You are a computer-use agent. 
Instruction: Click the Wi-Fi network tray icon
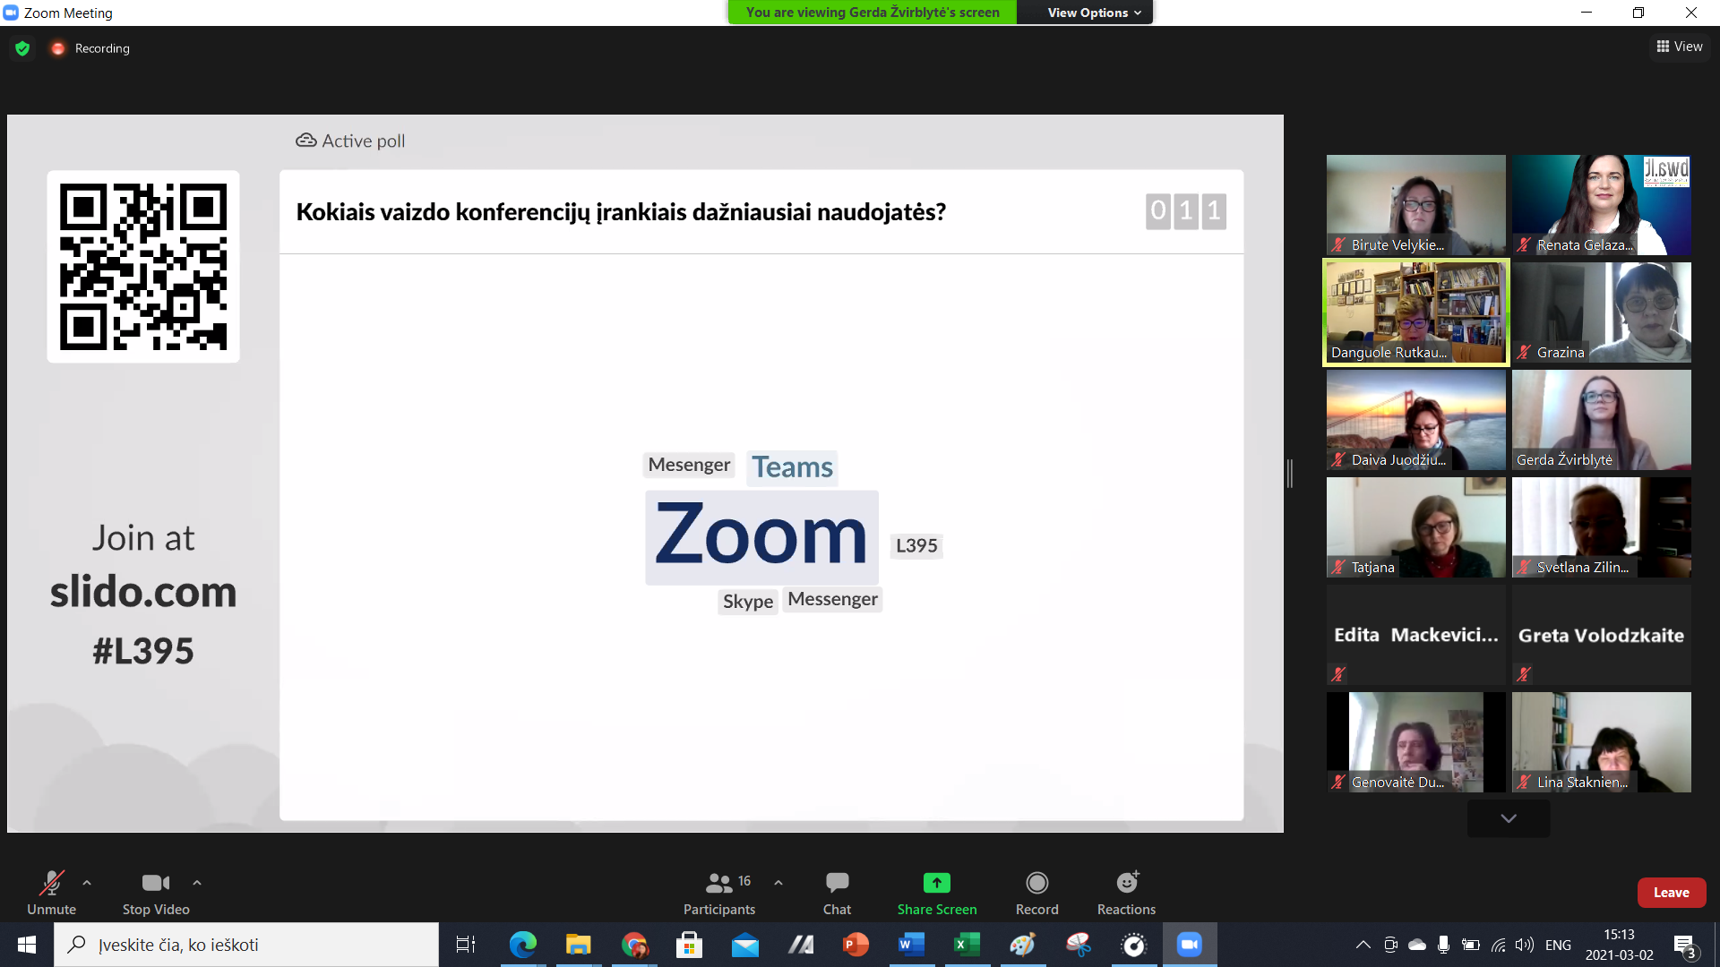tap(1498, 945)
